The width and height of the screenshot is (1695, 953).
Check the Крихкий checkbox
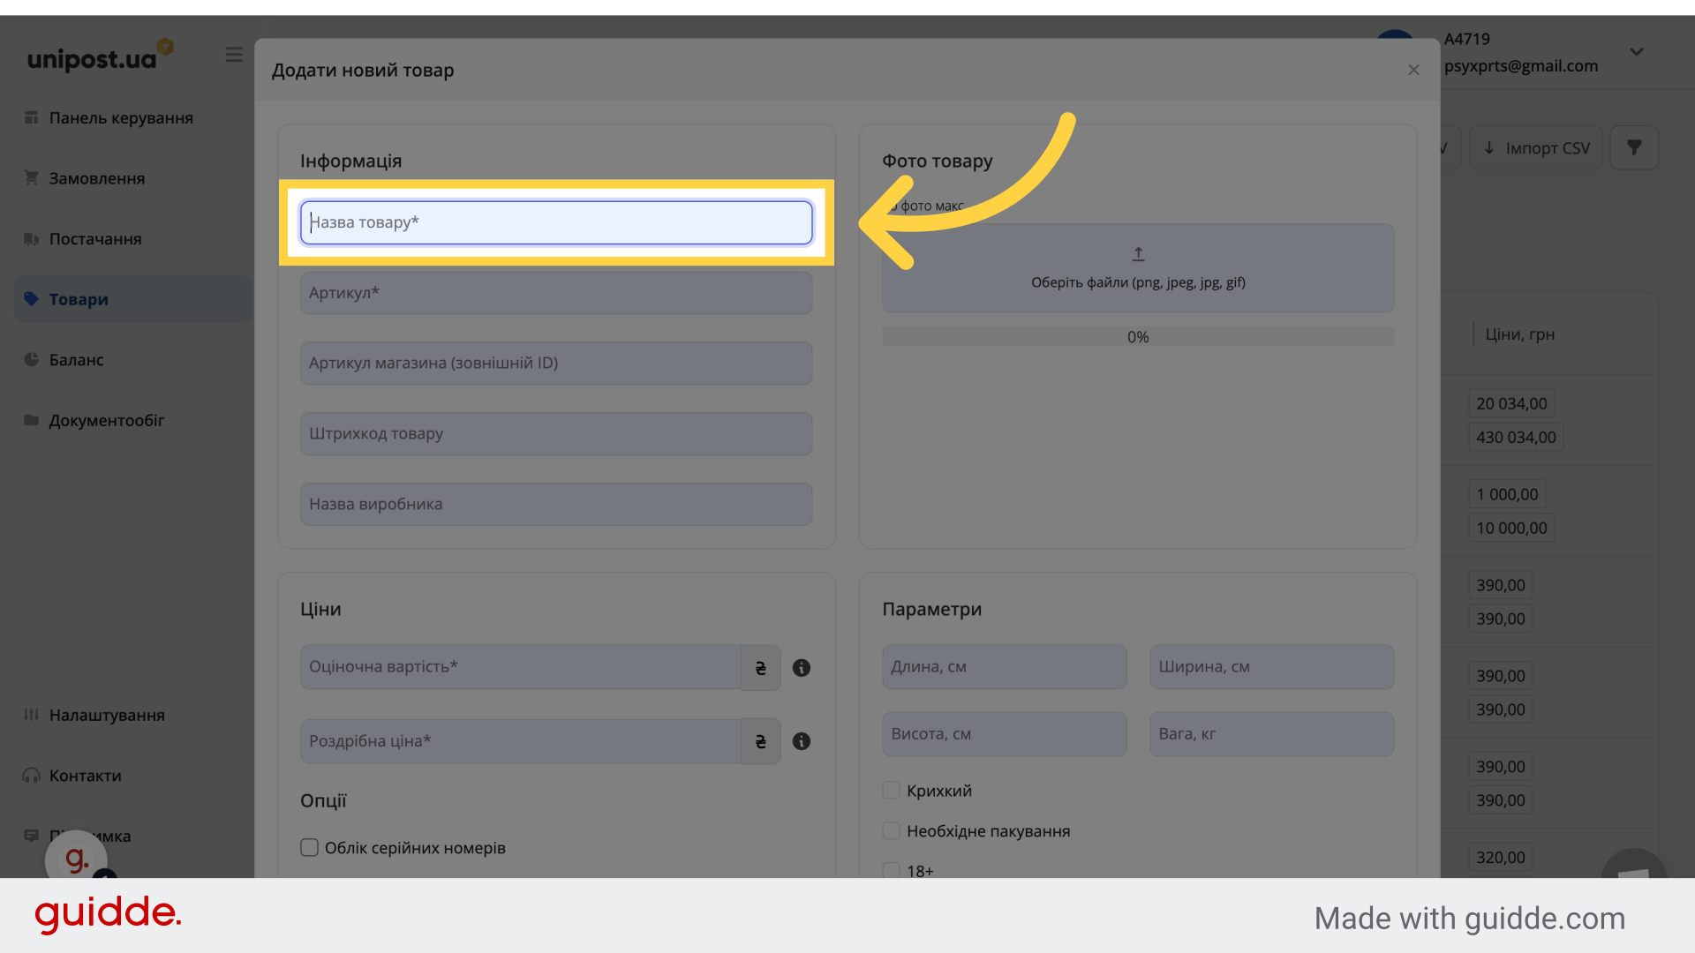(892, 791)
